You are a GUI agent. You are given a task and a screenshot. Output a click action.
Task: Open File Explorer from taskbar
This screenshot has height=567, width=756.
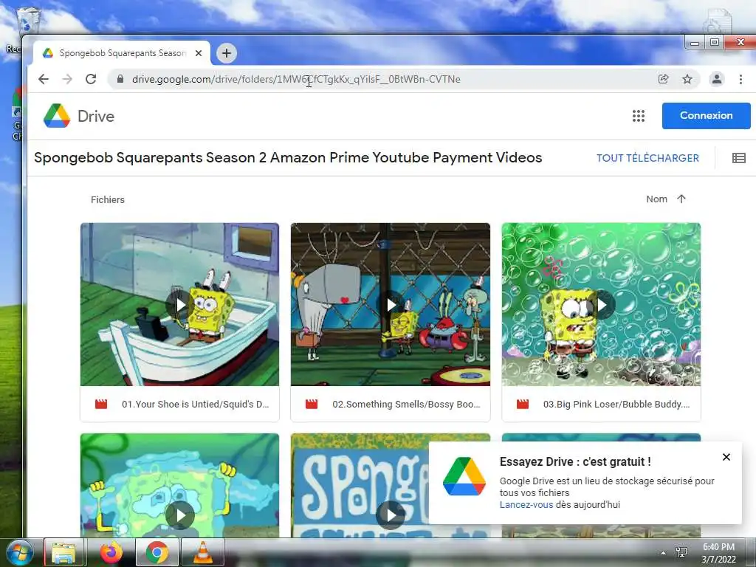(x=63, y=553)
